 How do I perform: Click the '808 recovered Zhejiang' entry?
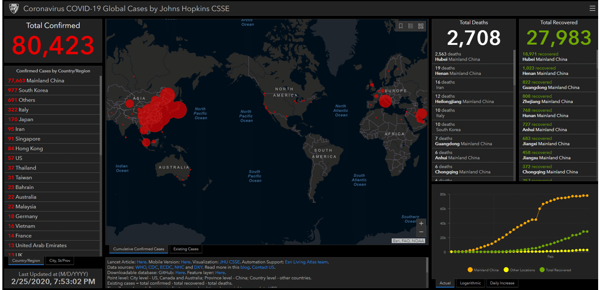[559, 99]
